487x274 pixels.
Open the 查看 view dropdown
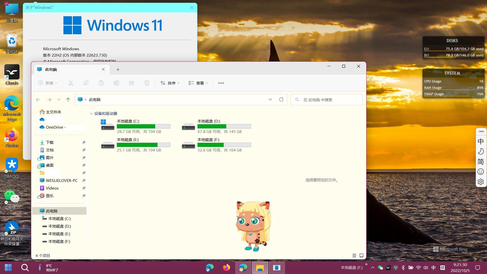[198, 83]
